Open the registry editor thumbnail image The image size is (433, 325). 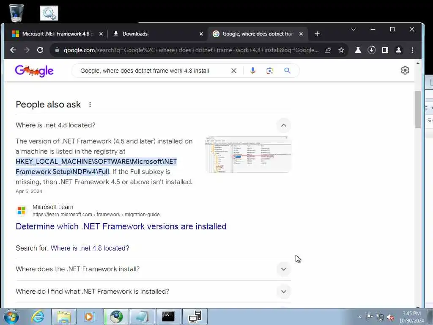tap(248, 154)
